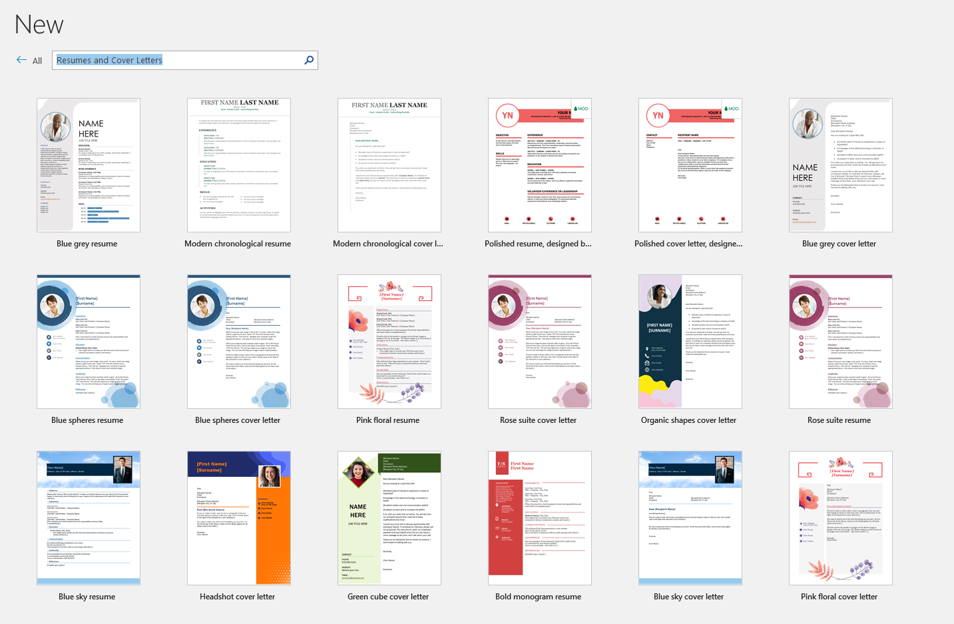Click the 'Pink floral resume' caption
The height and width of the screenshot is (624, 954).
click(388, 420)
